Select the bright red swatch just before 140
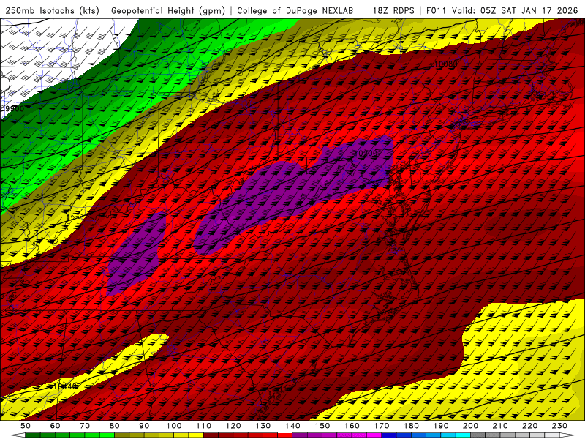 pyautogui.click(x=285, y=435)
